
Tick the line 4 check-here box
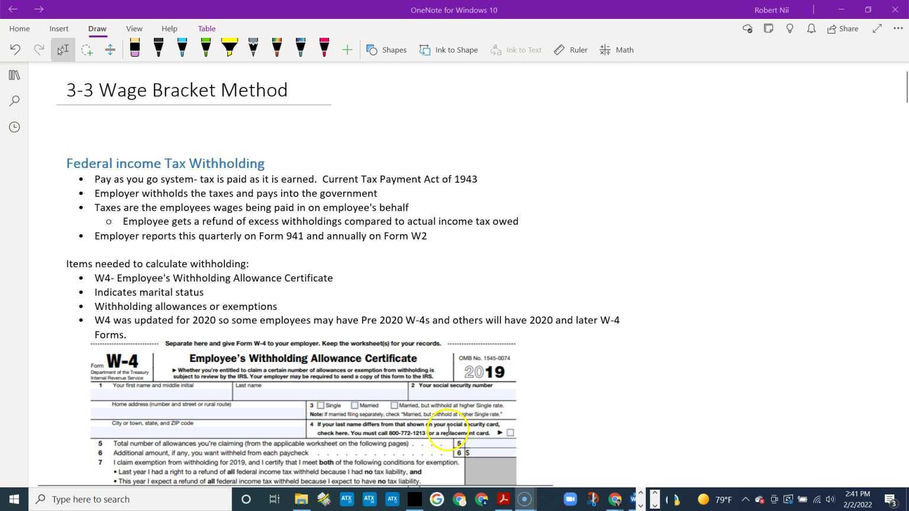click(x=510, y=432)
